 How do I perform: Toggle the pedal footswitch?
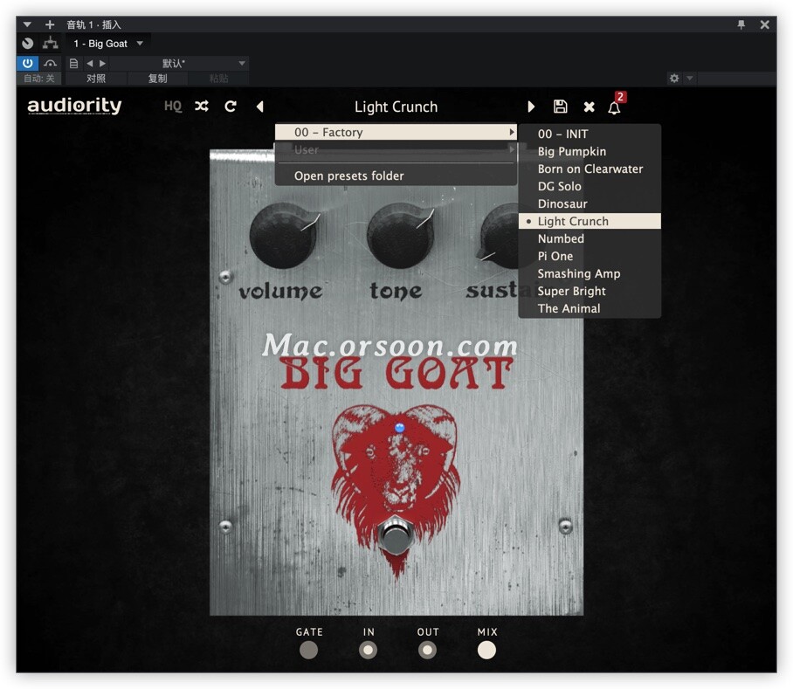[396, 536]
